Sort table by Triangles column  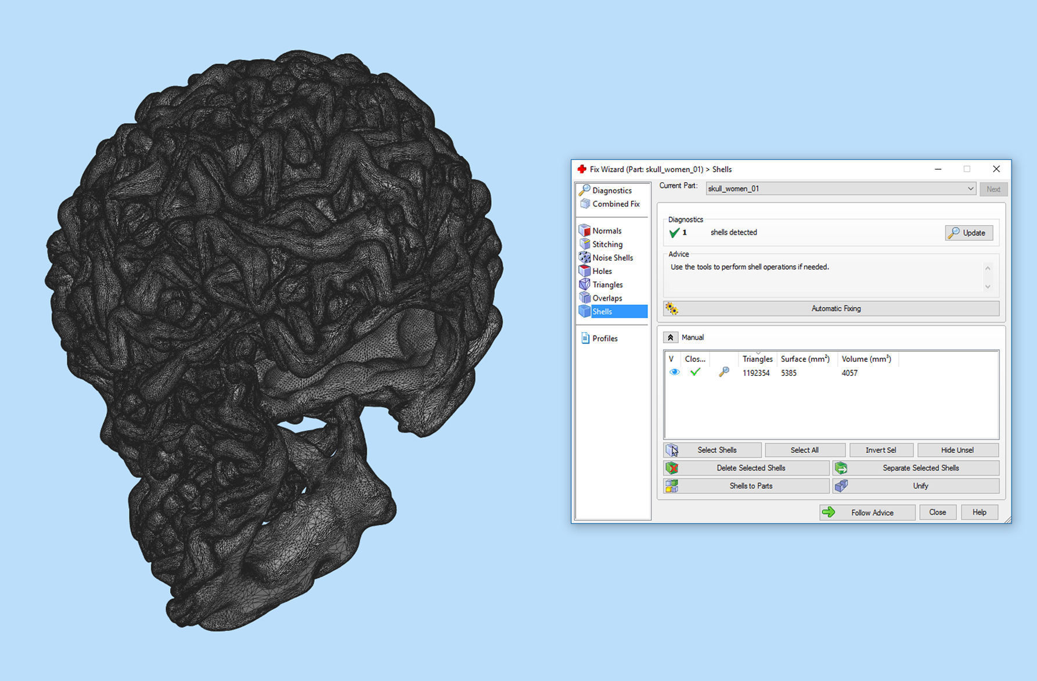757,359
